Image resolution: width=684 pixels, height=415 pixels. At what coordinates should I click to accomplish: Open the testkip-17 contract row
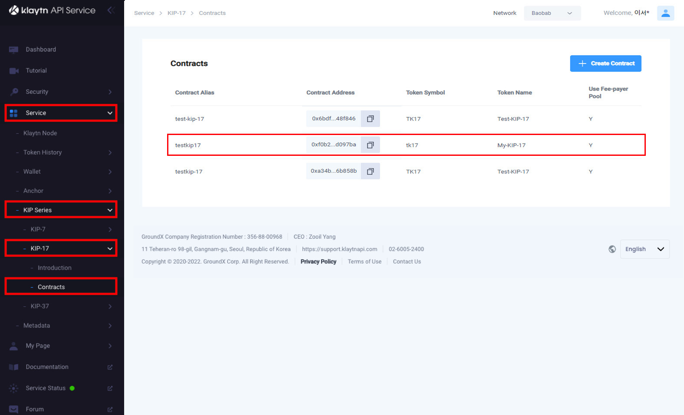pyautogui.click(x=406, y=171)
